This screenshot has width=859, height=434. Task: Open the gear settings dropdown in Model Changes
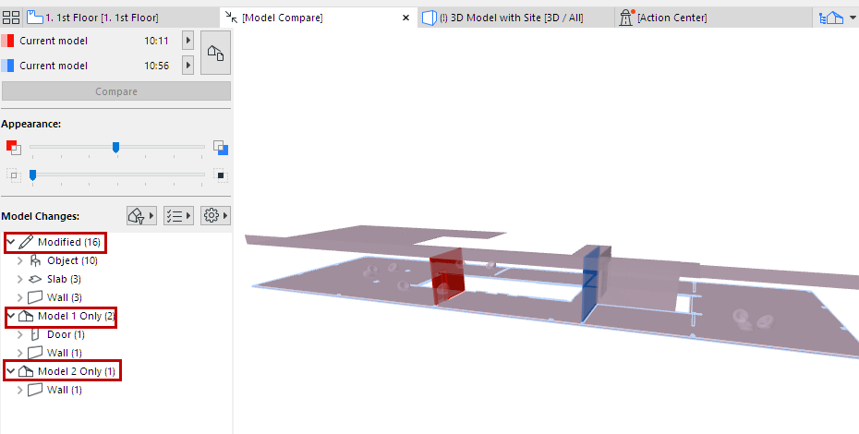215,216
